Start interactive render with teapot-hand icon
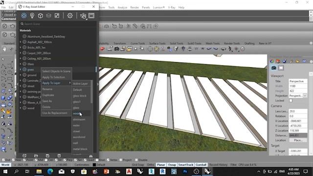The height and width of the screenshot is (176, 313). click(83, 16)
